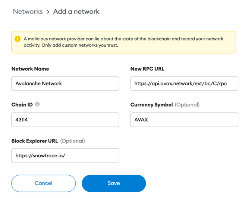Click Optional text beside Block Explorer URL
Screen dimensions: 245x198
point(72,141)
